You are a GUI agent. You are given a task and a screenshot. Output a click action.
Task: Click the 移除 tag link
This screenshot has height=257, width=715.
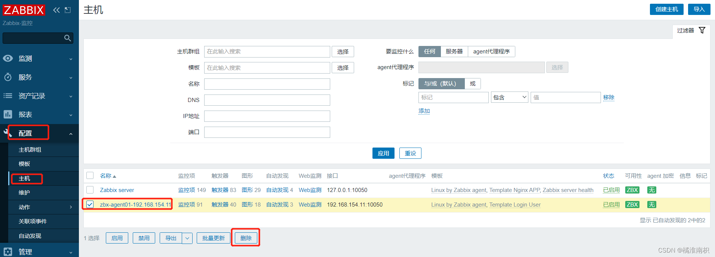(x=609, y=97)
